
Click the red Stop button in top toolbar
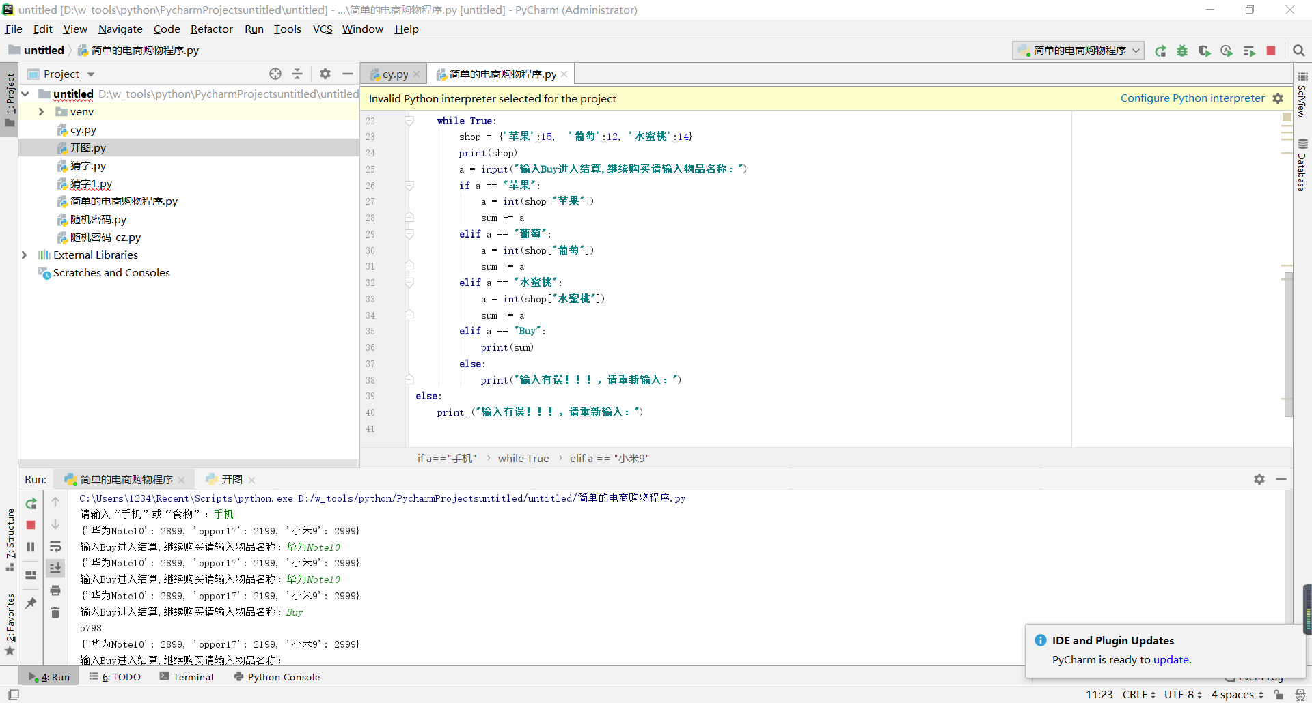point(1271,51)
